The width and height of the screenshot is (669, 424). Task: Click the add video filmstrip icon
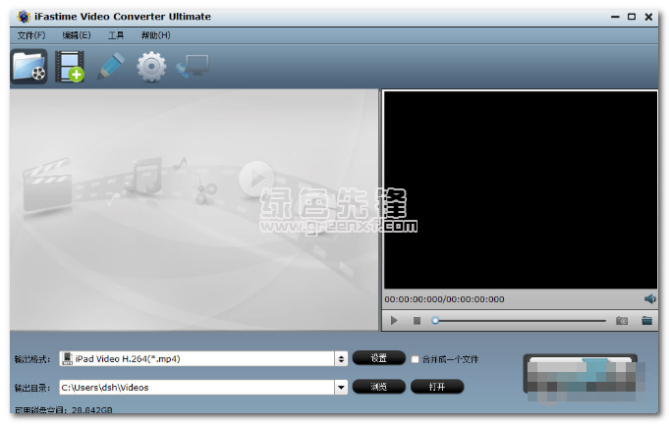pos(70,67)
